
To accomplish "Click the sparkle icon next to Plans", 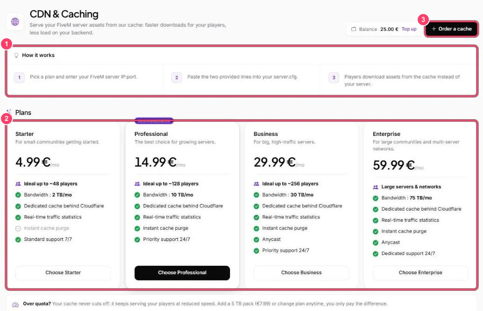I will click(x=9, y=112).
